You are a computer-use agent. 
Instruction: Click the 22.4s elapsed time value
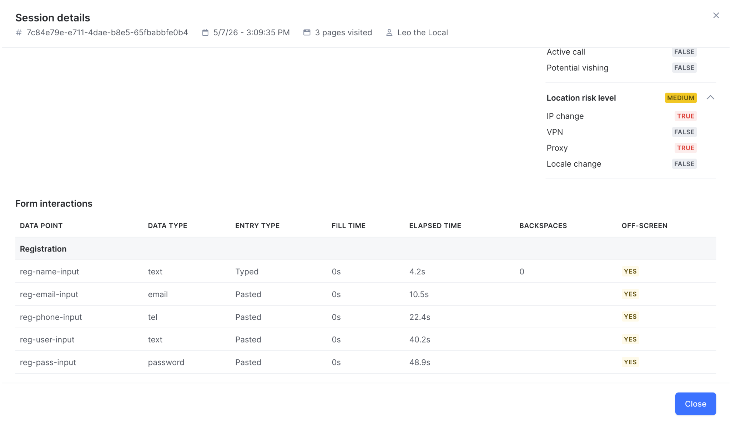tap(419, 317)
